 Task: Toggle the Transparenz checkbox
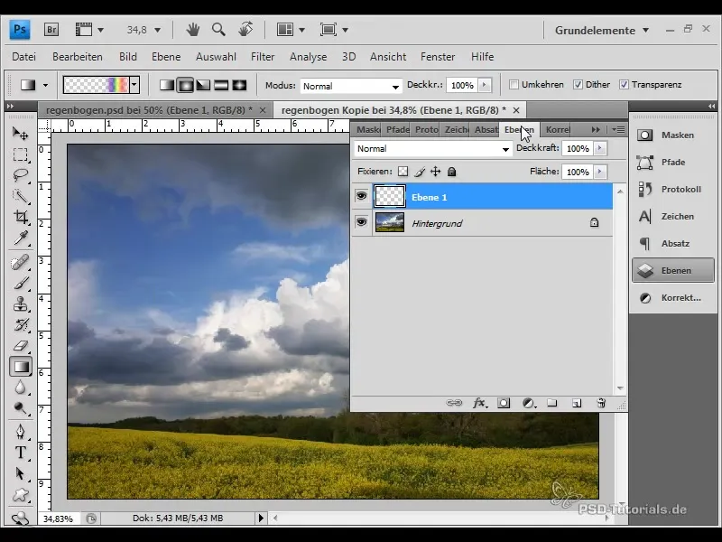624,85
